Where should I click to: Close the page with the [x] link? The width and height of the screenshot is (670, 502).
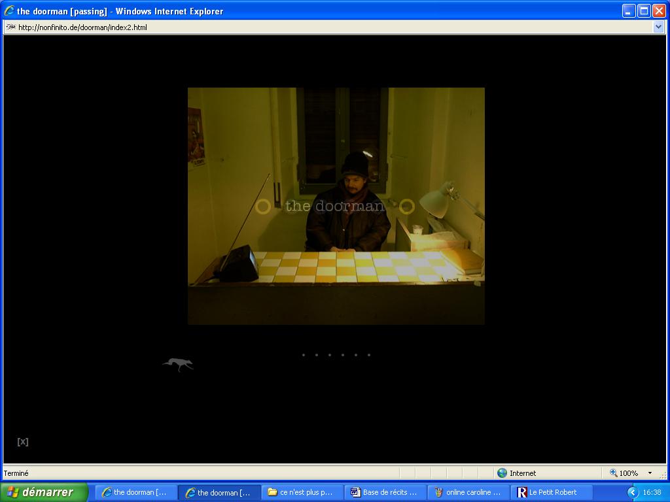(23, 441)
